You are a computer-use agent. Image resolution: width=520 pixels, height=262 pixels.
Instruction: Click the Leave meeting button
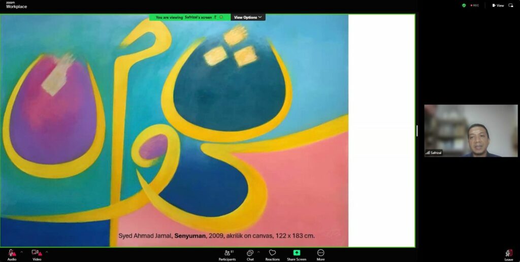point(508,254)
